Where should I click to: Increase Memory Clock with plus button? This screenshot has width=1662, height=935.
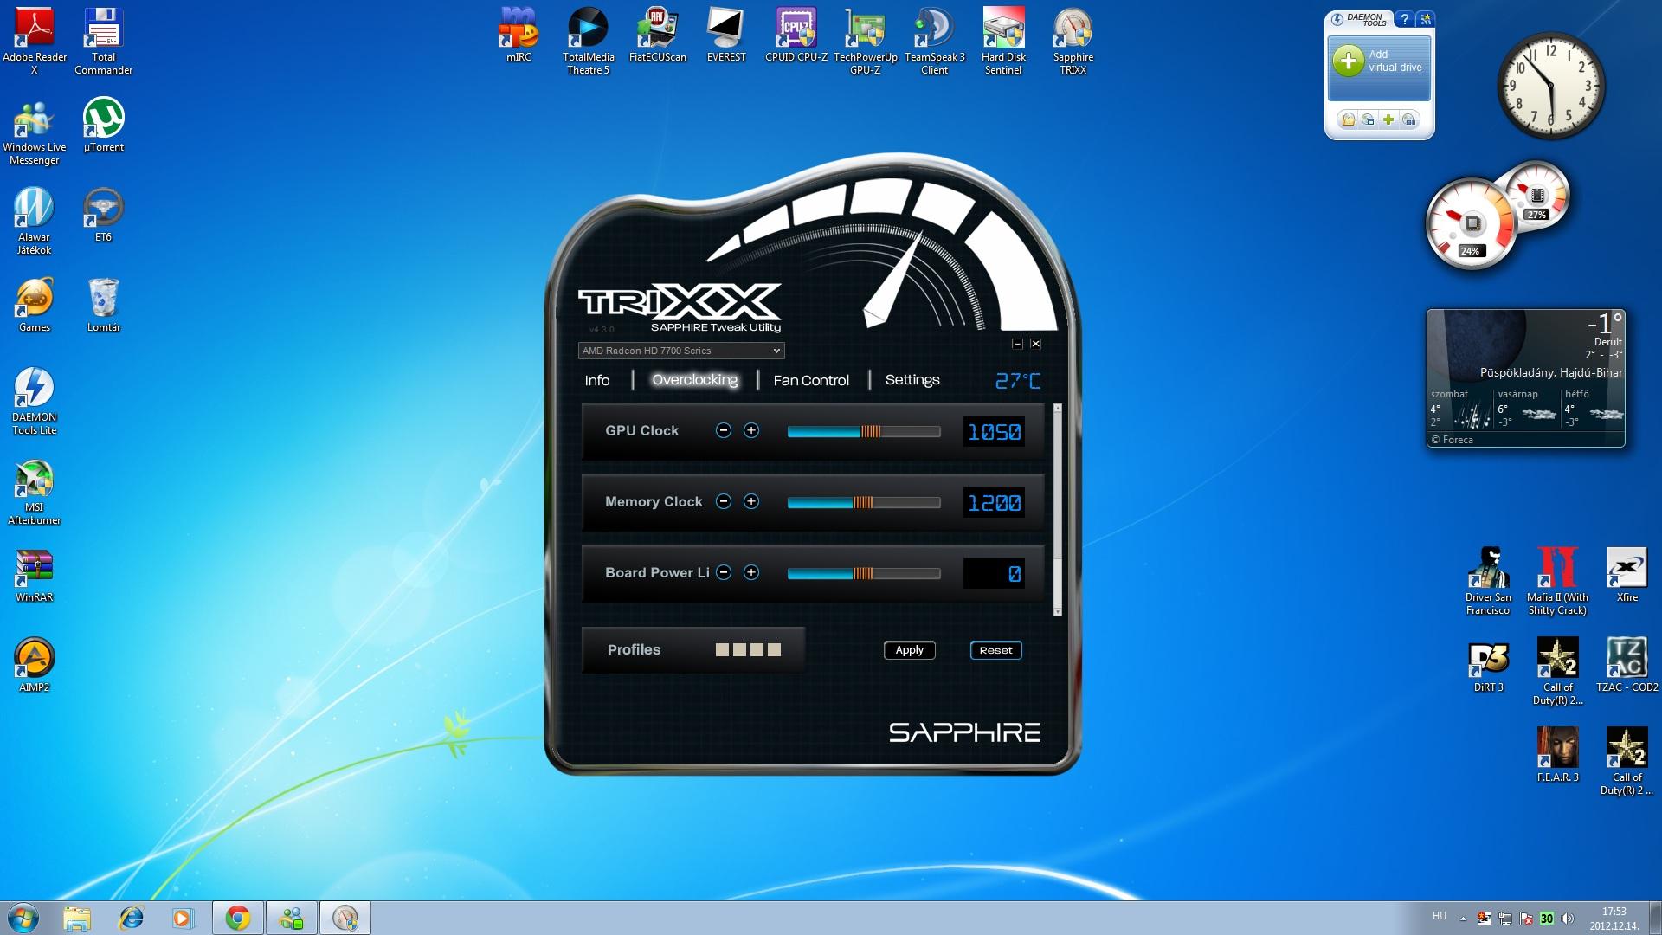coord(751,501)
